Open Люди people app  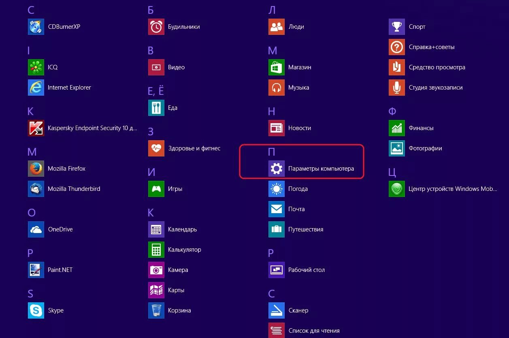(277, 27)
